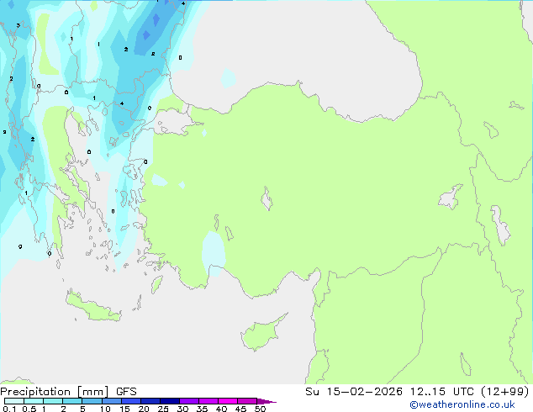Screen dimensions: 533x412
Task: Click the 35 to 40 mm legend swatch
Action: [208, 401]
